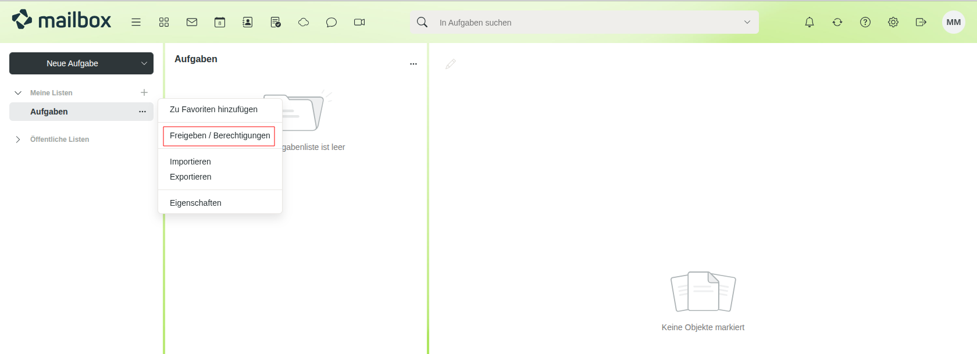
Task: Click the MM account avatar button
Action: tap(954, 22)
